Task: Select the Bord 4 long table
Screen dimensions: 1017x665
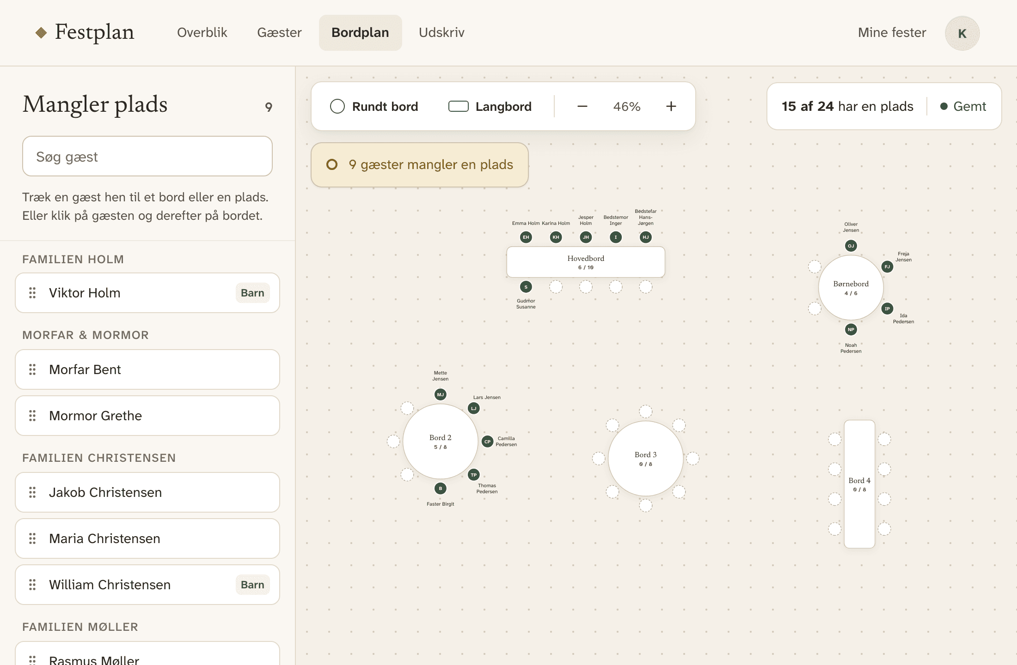Action: click(x=859, y=484)
